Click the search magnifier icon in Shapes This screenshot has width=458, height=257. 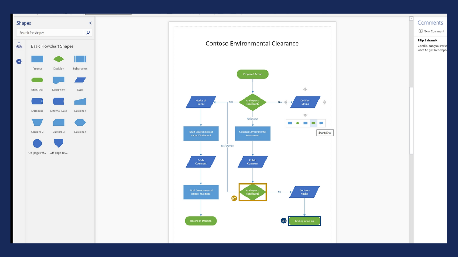[88, 33]
